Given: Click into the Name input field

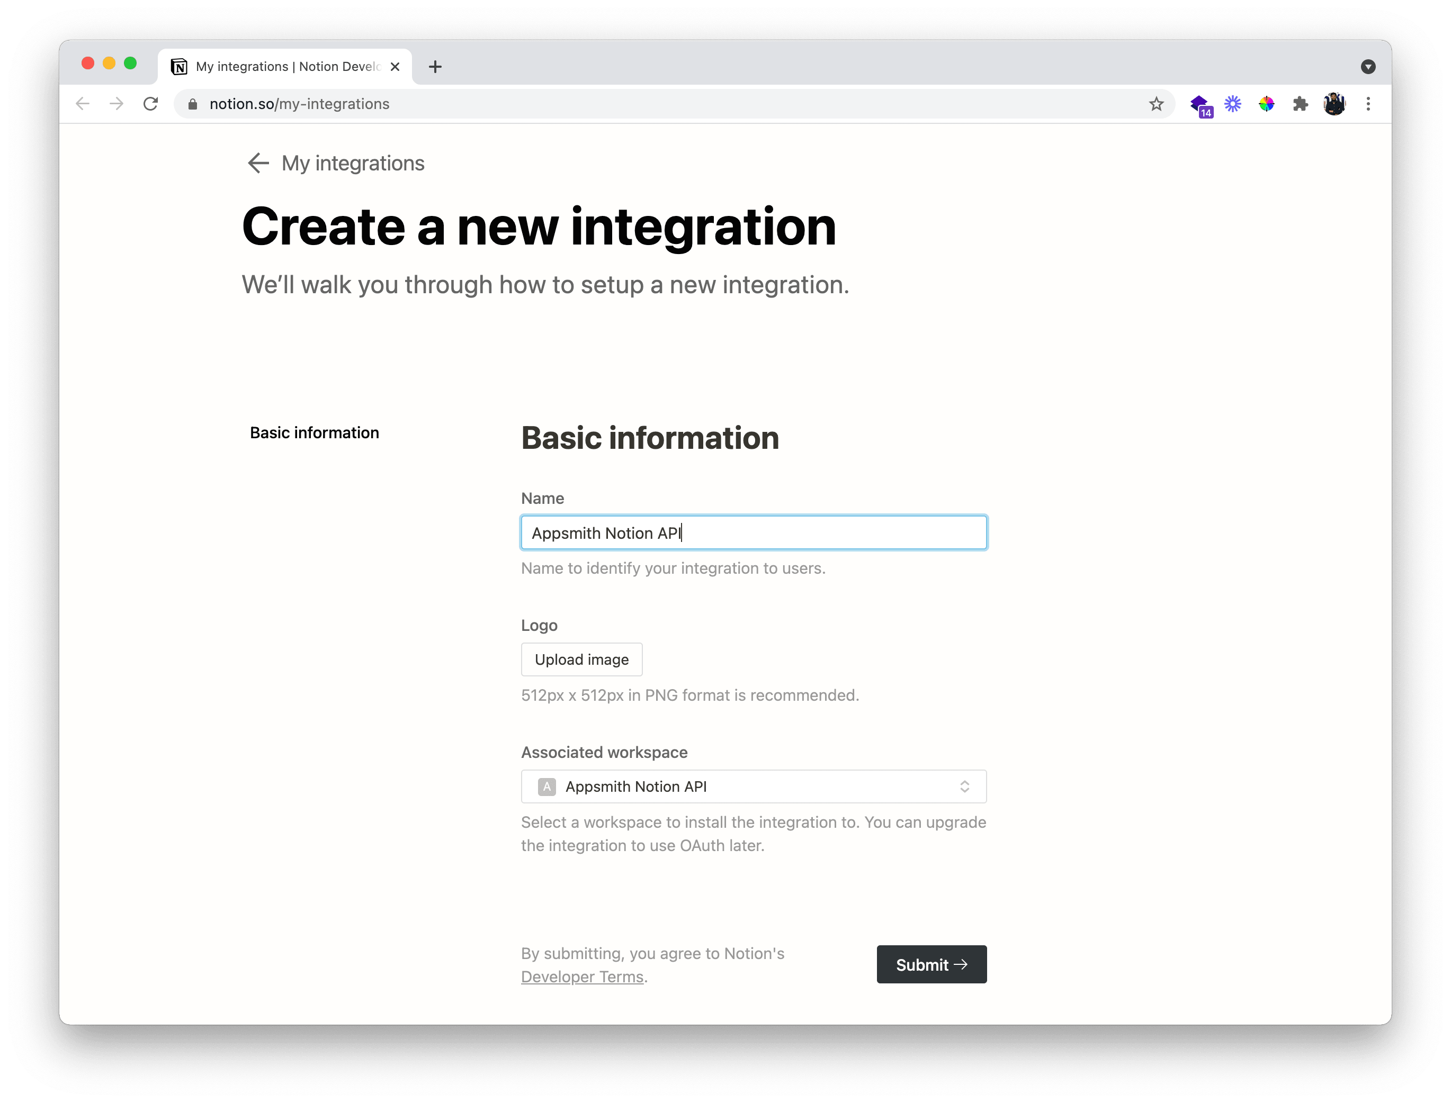Looking at the screenshot, I should click(x=754, y=532).
